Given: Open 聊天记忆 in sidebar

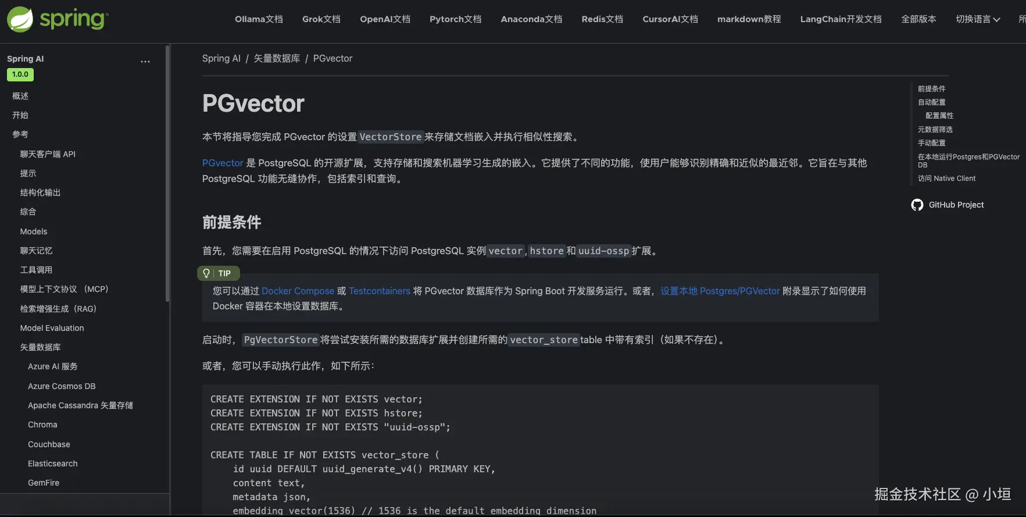Looking at the screenshot, I should [36, 251].
